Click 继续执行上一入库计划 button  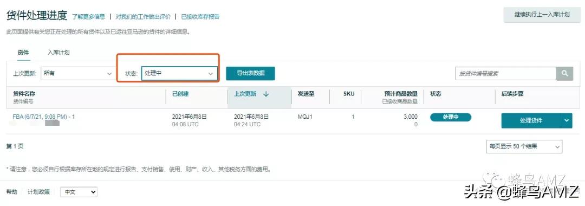(542, 15)
